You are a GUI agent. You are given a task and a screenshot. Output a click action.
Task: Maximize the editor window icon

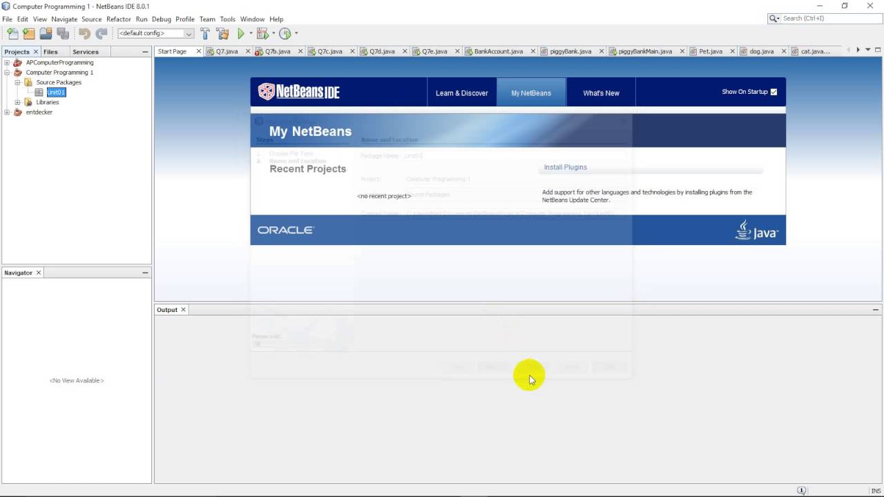pos(878,50)
